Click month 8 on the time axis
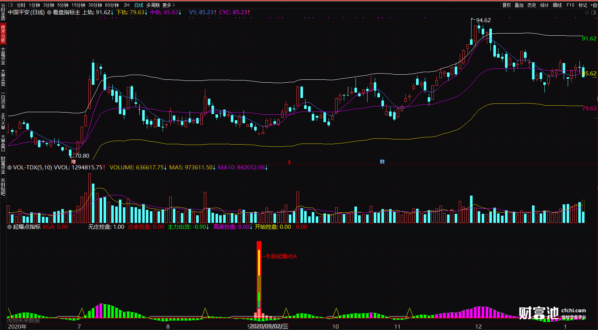 168,326
